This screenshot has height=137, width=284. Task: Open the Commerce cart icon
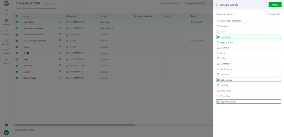pos(6,50)
